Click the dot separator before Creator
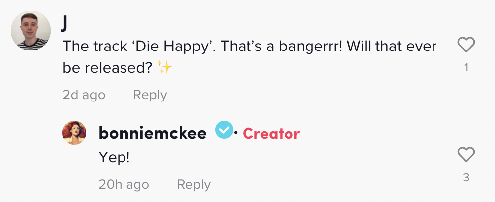 236,133
